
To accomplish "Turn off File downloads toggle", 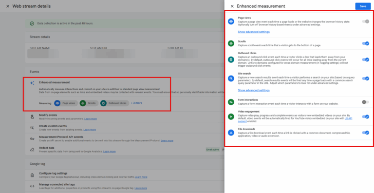I will pyautogui.click(x=365, y=133).
